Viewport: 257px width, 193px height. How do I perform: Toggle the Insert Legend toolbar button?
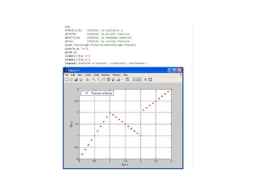[139, 80]
